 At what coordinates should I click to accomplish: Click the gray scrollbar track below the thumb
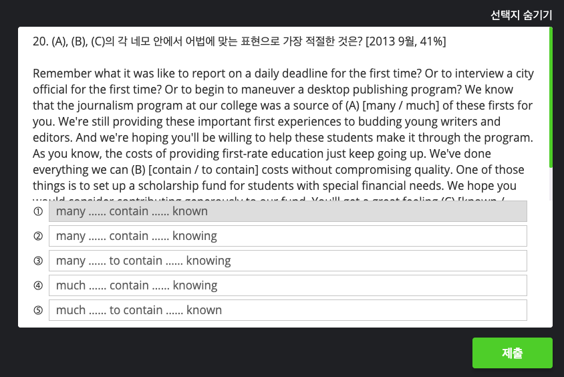click(x=550, y=184)
